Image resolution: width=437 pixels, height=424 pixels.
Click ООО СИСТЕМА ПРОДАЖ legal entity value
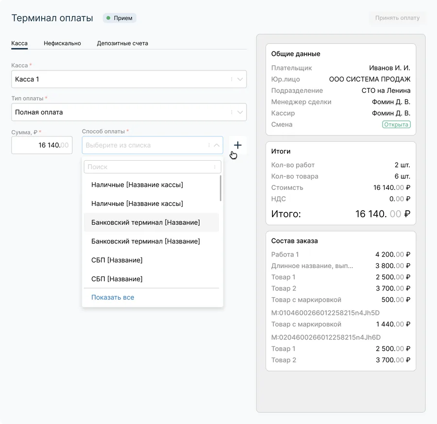pyautogui.click(x=370, y=79)
